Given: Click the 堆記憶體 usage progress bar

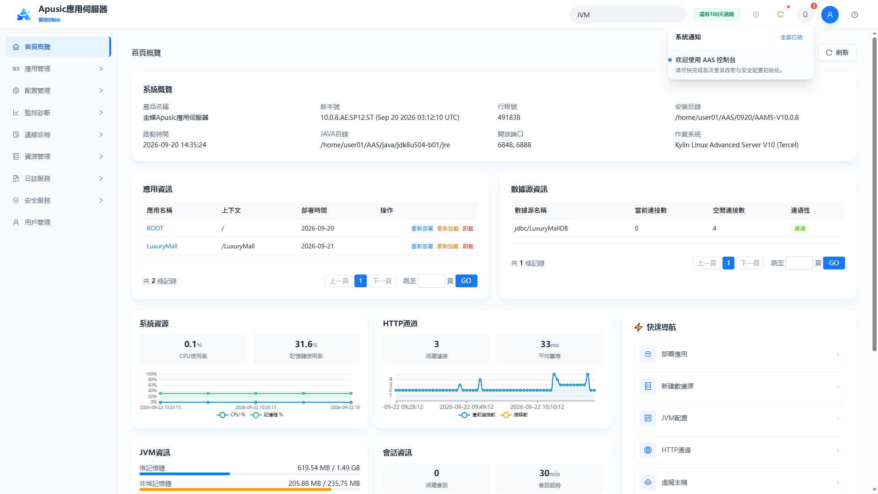Looking at the screenshot, I should pyautogui.click(x=250, y=474).
